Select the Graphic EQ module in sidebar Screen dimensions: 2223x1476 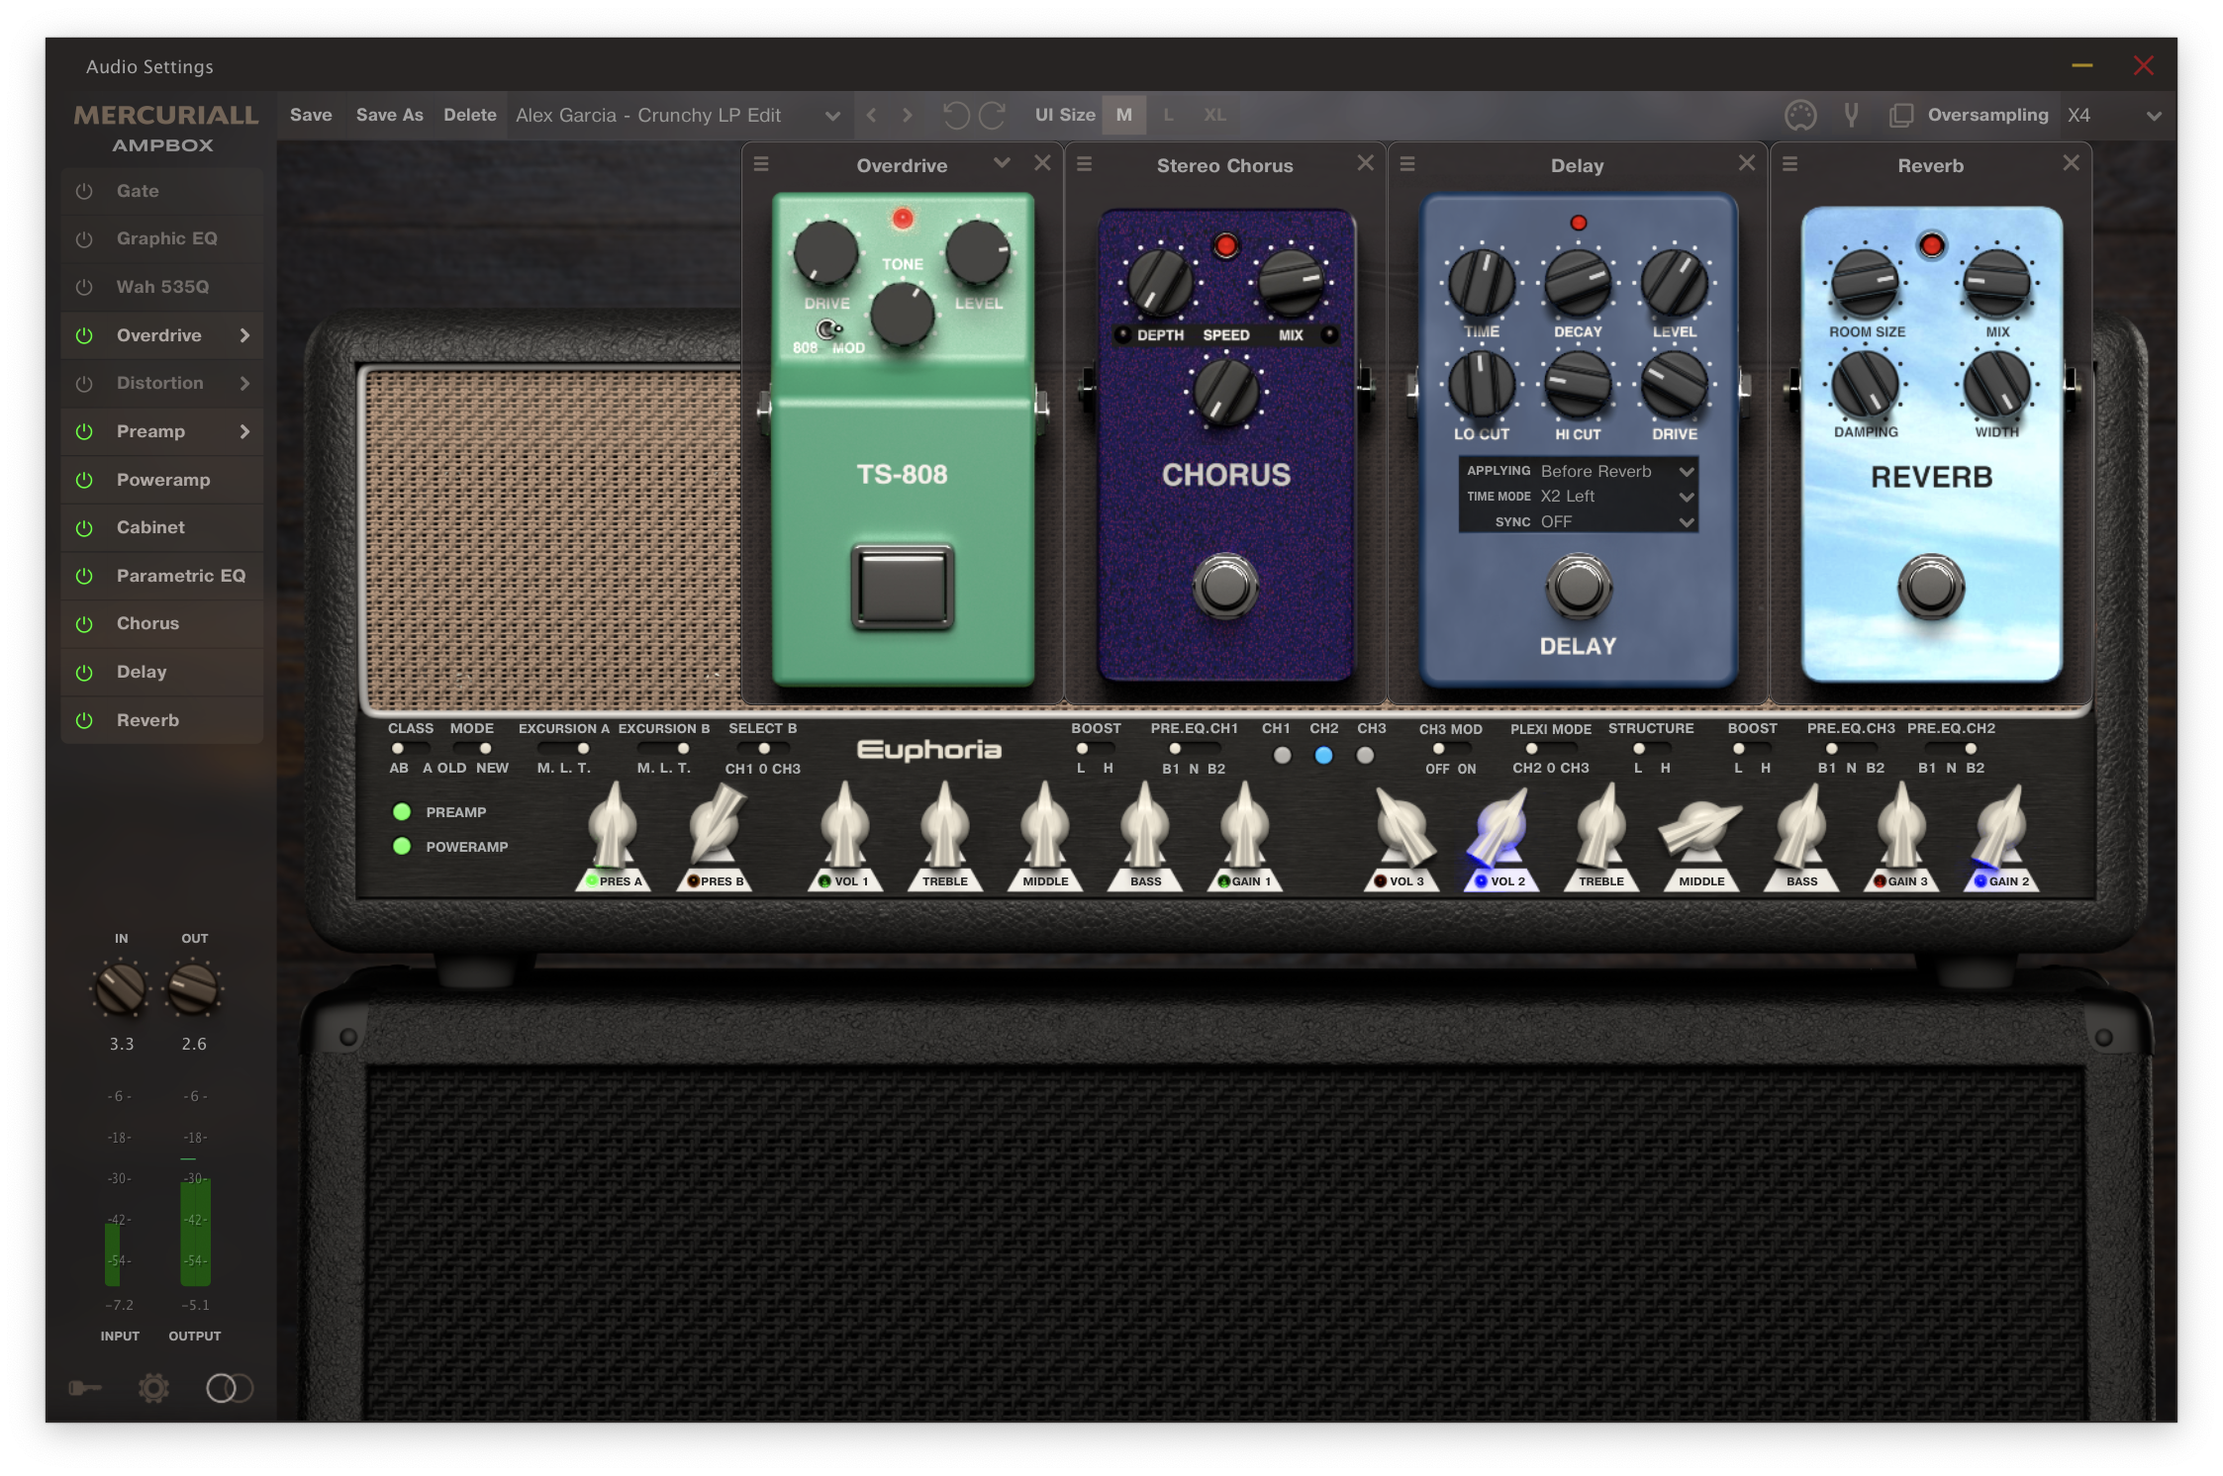click(x=162, y=238)
